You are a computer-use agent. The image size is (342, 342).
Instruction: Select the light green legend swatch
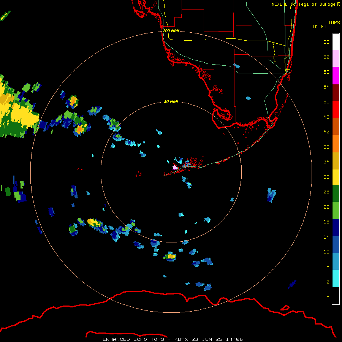[336, 211]
